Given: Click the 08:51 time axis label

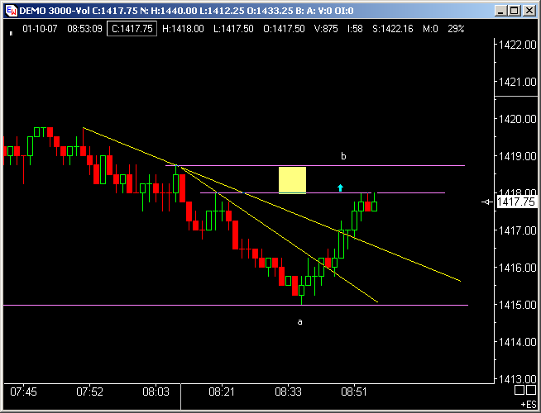Looking at the screenshot, I should pyautogui.click(x=354, y=392).
